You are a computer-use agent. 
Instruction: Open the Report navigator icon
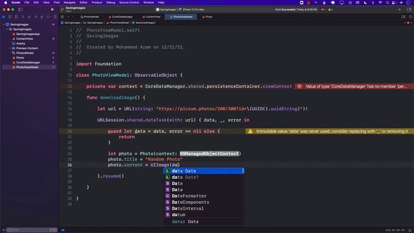55,17
